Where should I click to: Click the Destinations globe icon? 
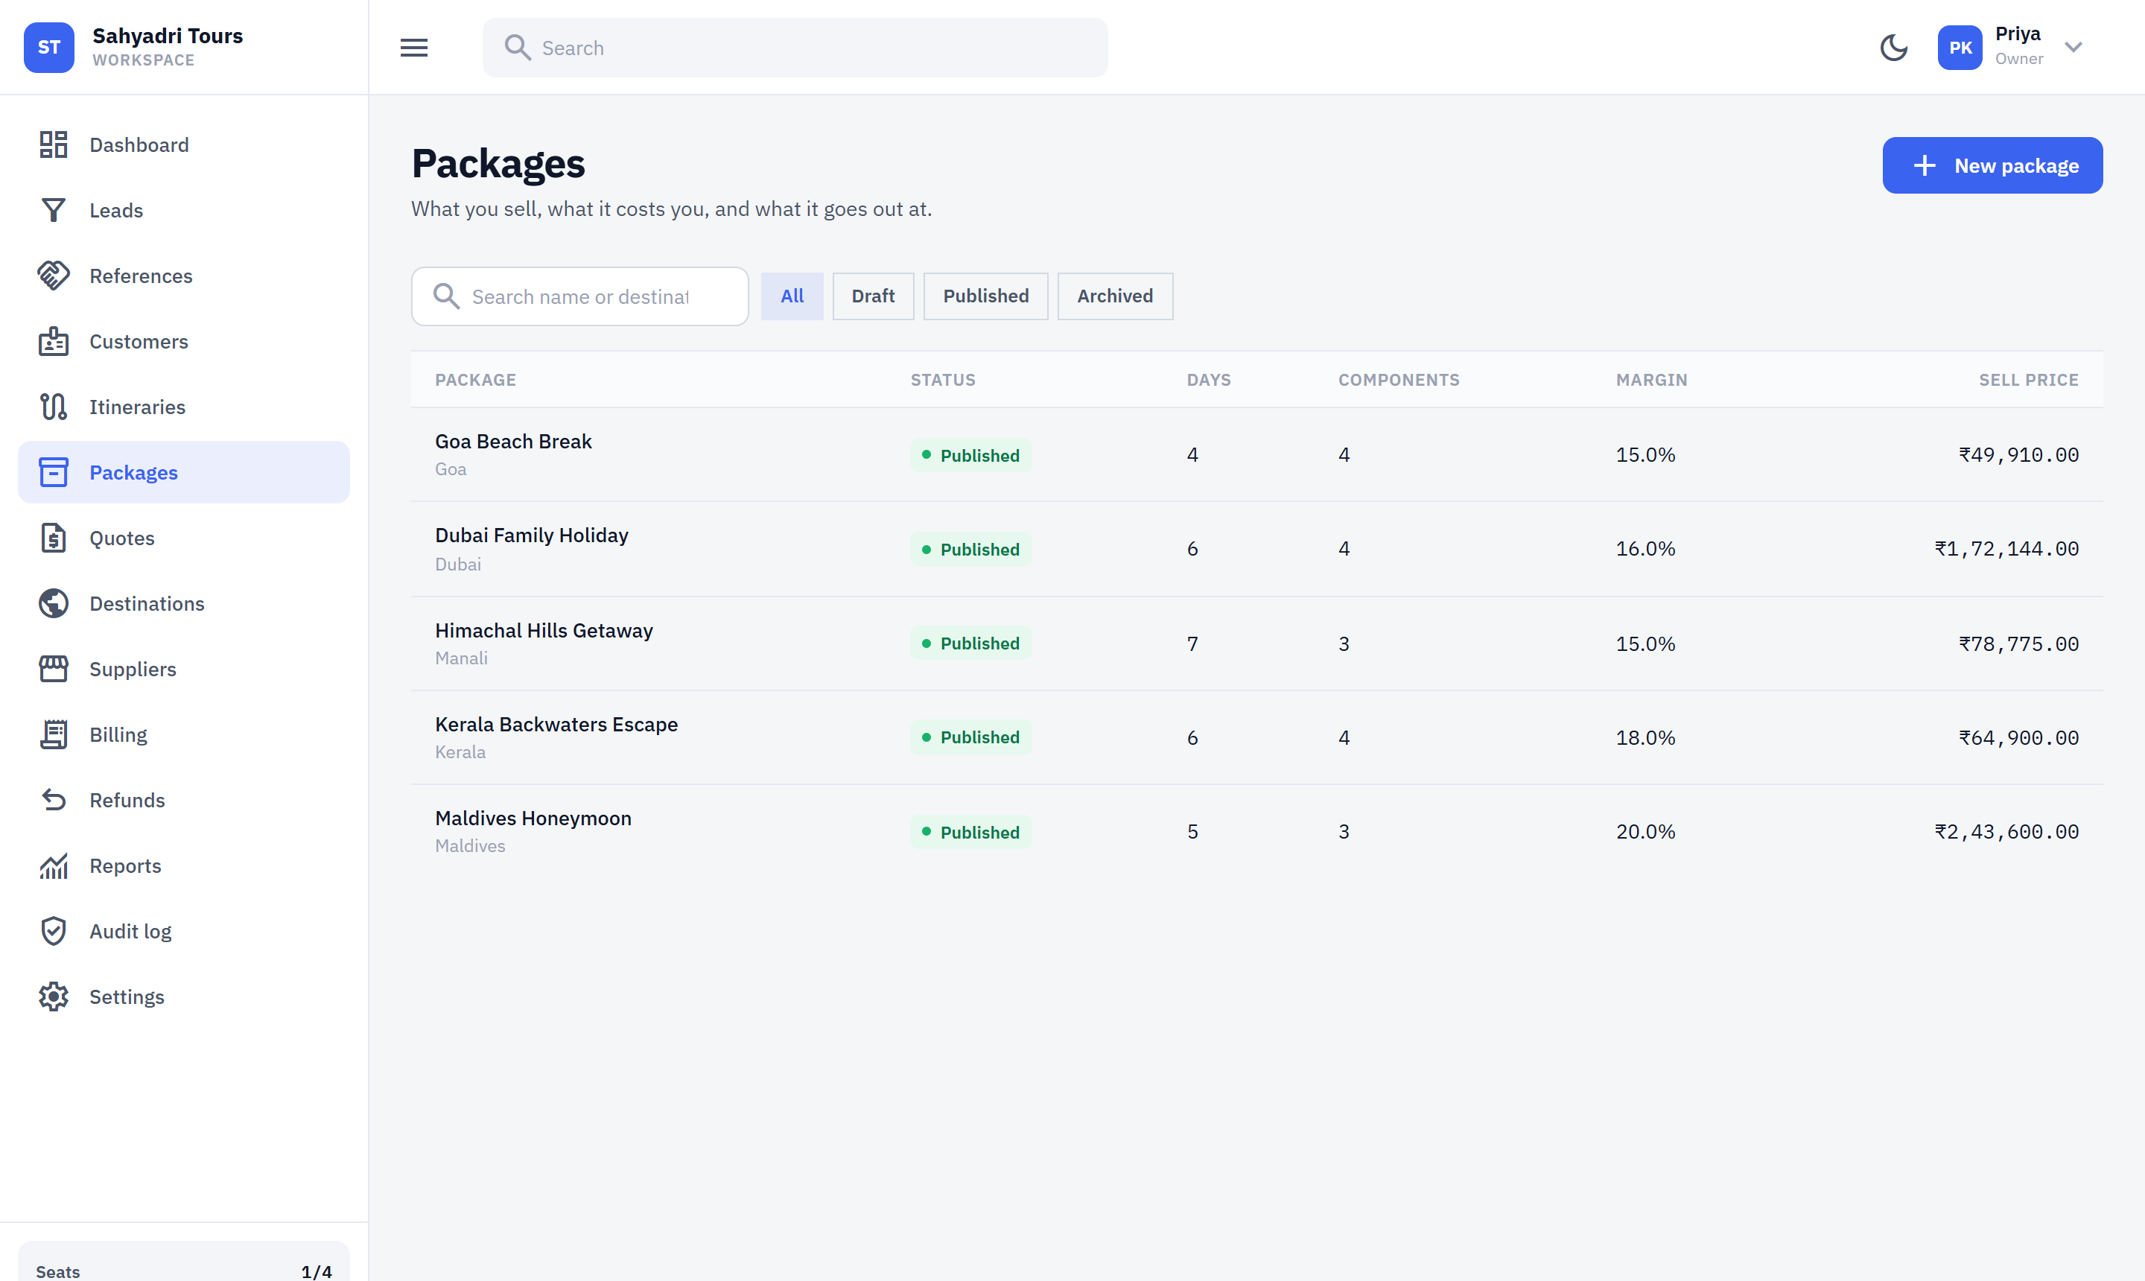coord(53,604)
